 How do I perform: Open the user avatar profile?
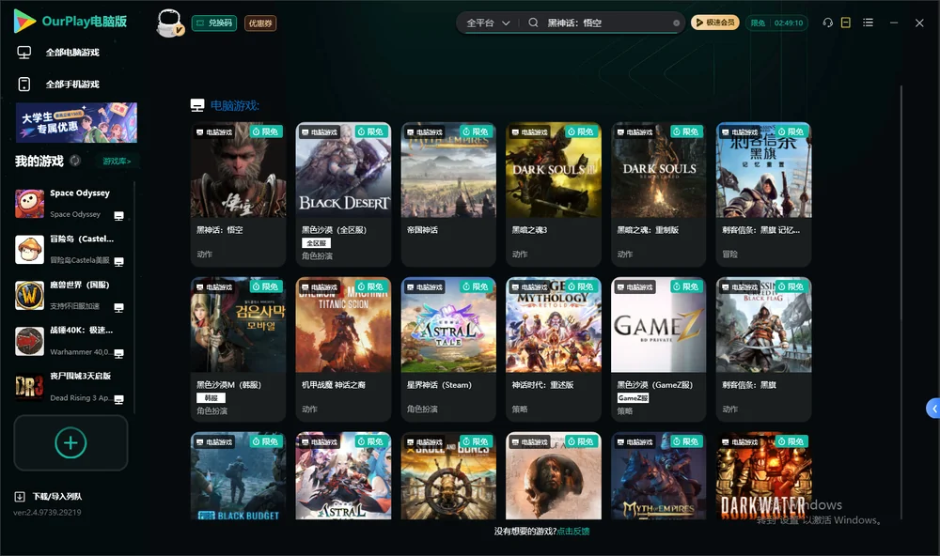point(169,23)
